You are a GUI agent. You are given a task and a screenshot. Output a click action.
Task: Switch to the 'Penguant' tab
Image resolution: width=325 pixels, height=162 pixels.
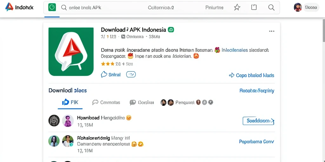(x=185, y=102)
